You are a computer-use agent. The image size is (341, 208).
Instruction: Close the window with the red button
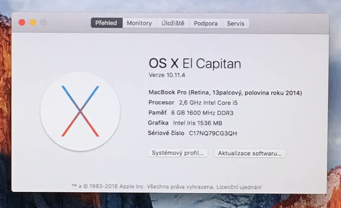click(x=22, y=22)
